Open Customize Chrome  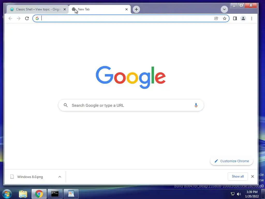(x=232, y=161)
